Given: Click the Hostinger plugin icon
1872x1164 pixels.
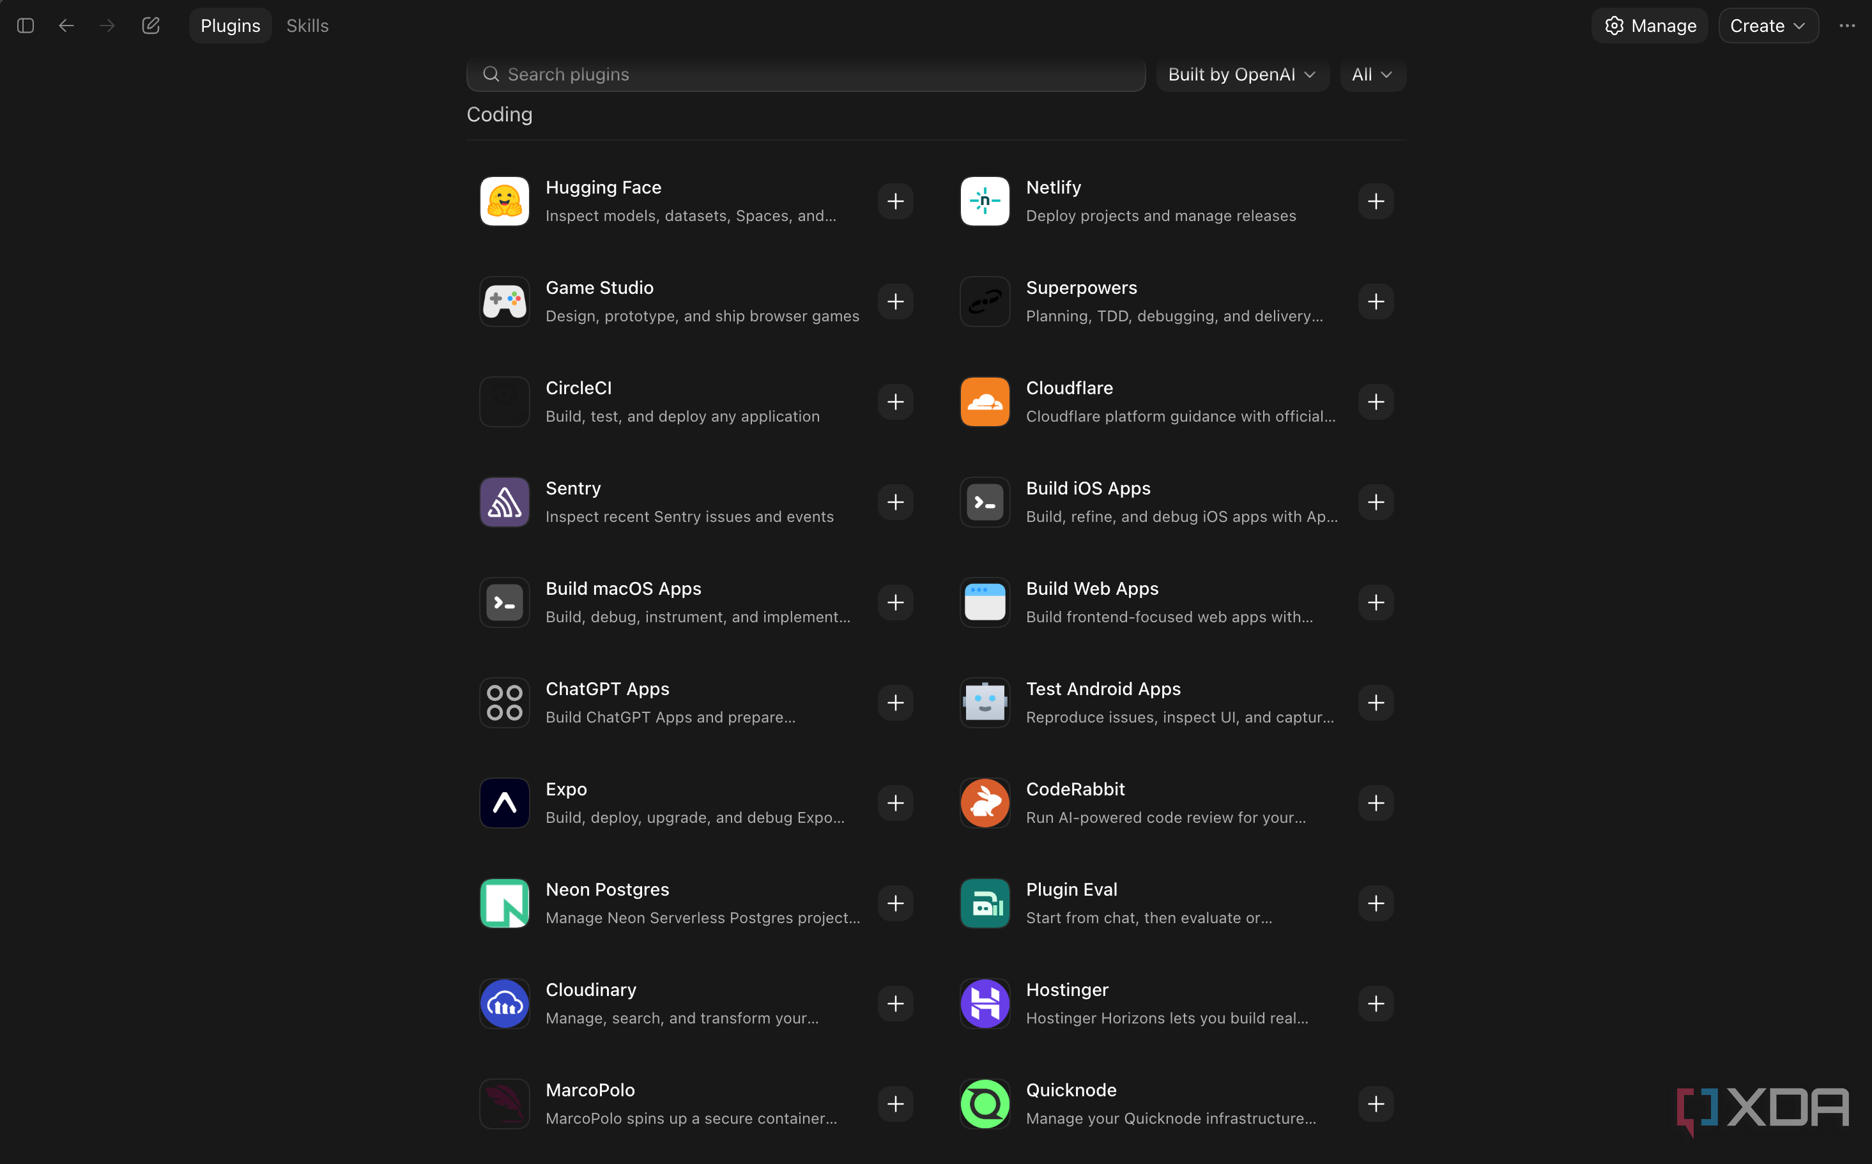Looking at the screenshot, I should pos(985,1004).
